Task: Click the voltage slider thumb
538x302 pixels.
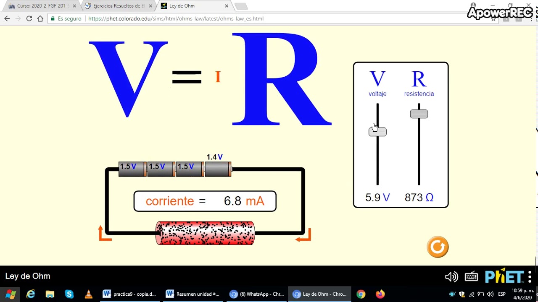Action: pyautogui.click(x=377, y=132)
